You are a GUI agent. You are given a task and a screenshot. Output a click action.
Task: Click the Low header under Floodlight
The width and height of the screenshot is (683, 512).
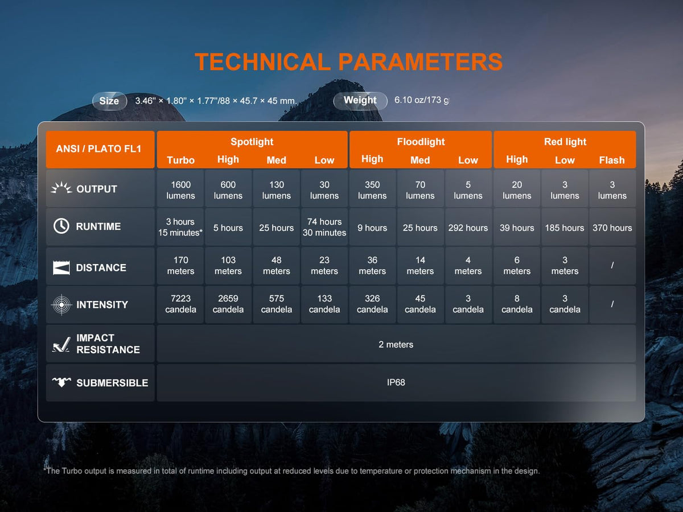(x=468, y=160)
